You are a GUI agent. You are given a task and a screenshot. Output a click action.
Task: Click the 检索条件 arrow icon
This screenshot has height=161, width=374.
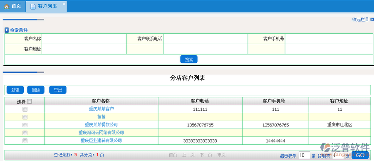7,30
